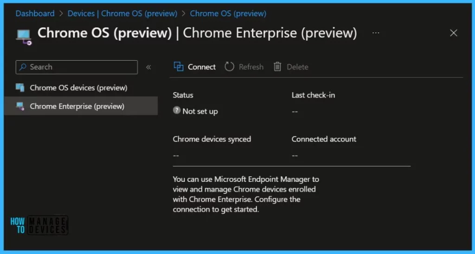Collapse the sidebar with double chevron
This screenshot has height=254, width=475.
pyautogui.click(x=148, y=67)
